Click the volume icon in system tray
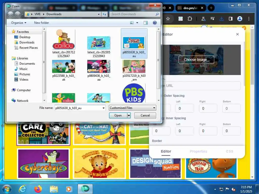This screenshot has height=194, width=259. click(233, 189)
